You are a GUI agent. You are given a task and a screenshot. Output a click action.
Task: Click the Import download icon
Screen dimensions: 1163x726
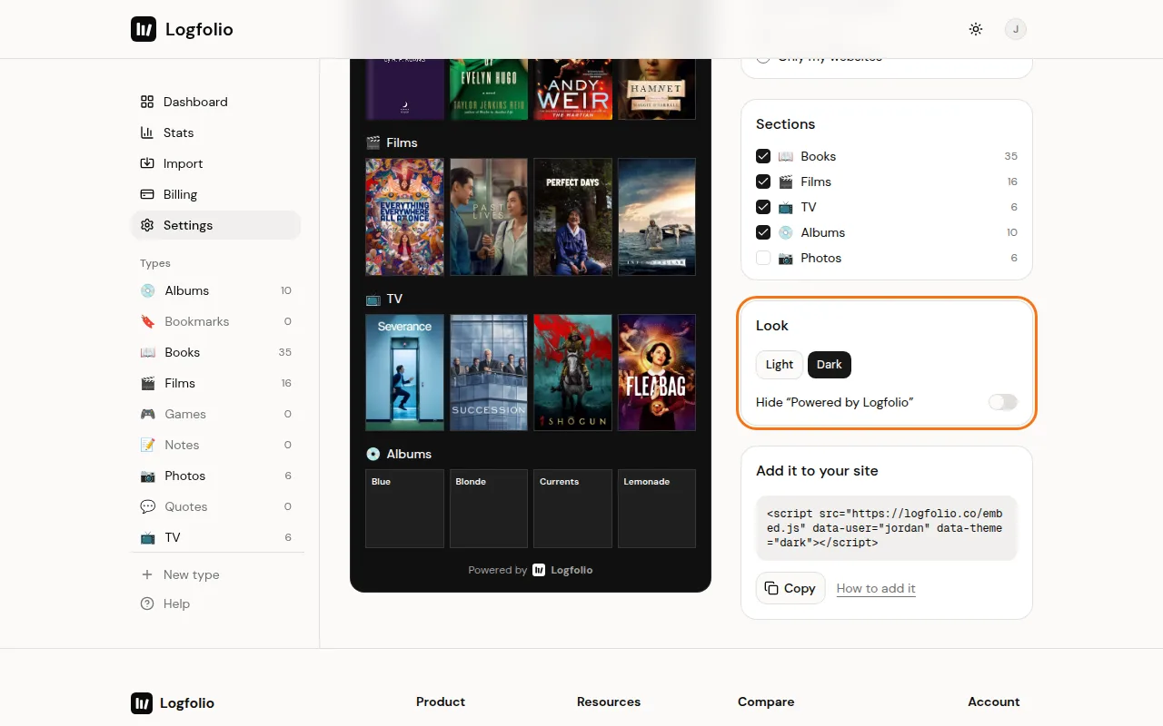point(147,163)
